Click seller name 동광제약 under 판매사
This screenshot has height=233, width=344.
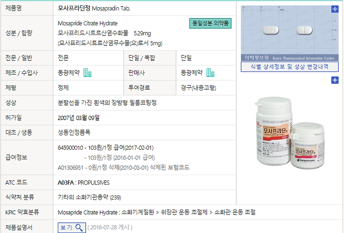(192, 73)
